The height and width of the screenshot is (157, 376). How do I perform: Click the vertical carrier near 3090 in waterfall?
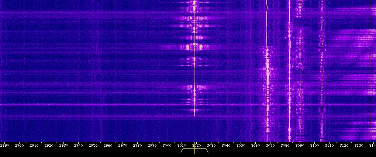[300, 72]
